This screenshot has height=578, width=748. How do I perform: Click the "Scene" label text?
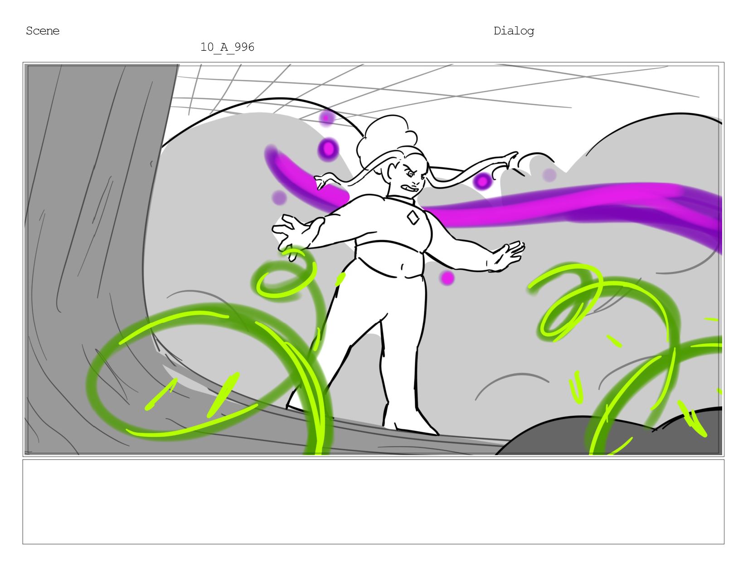pos(43,31)
